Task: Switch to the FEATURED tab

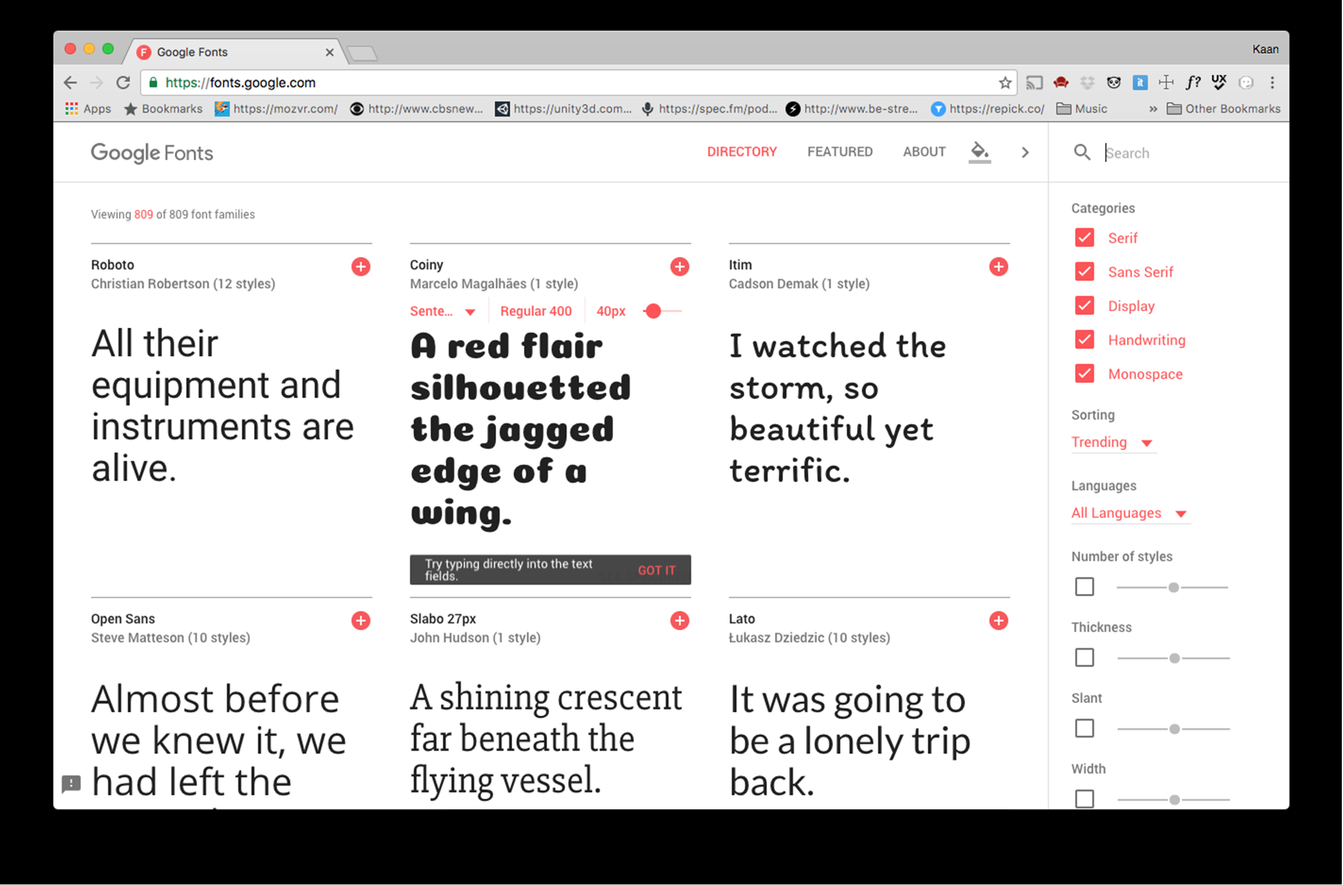Action: [x=840, y=152]
